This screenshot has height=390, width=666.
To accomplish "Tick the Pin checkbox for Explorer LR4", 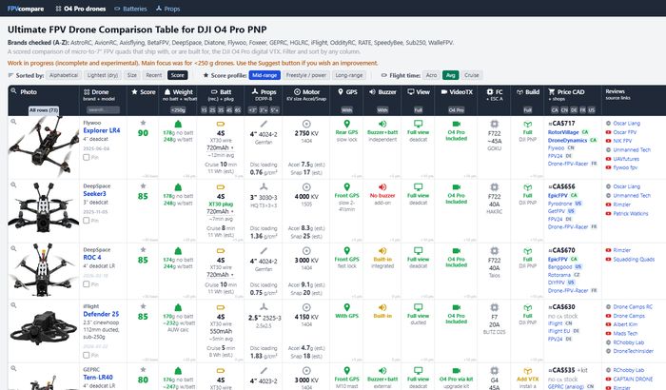I will pos(87,157).
